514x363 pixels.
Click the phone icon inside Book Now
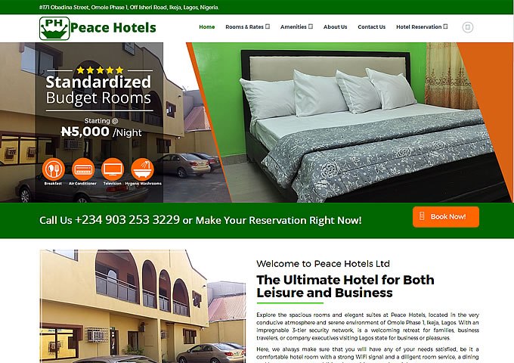click(422, 216)
